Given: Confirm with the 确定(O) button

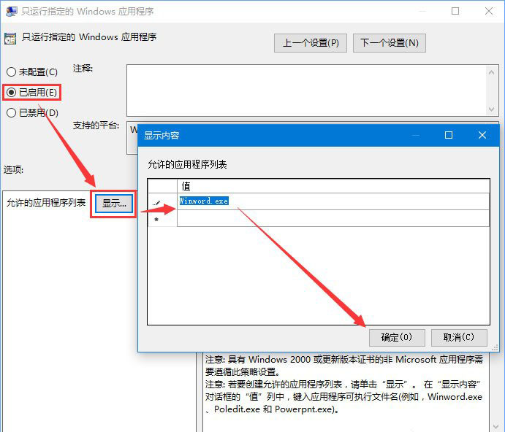Looking at the screenshot, I should point(397,337).
